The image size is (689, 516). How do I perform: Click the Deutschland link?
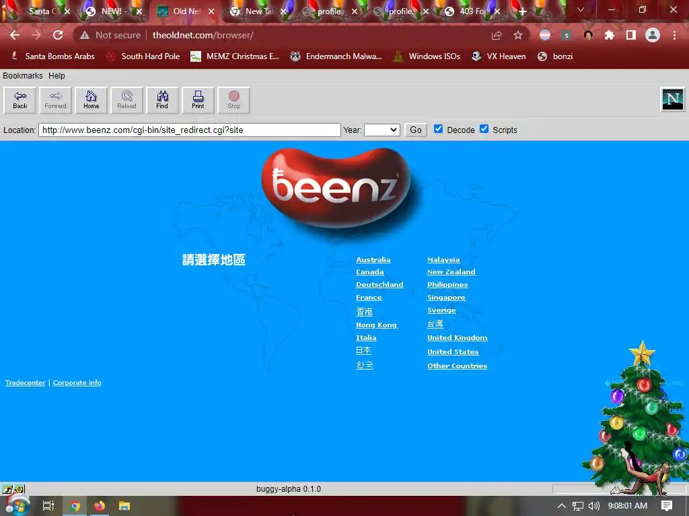click(379, 285)
